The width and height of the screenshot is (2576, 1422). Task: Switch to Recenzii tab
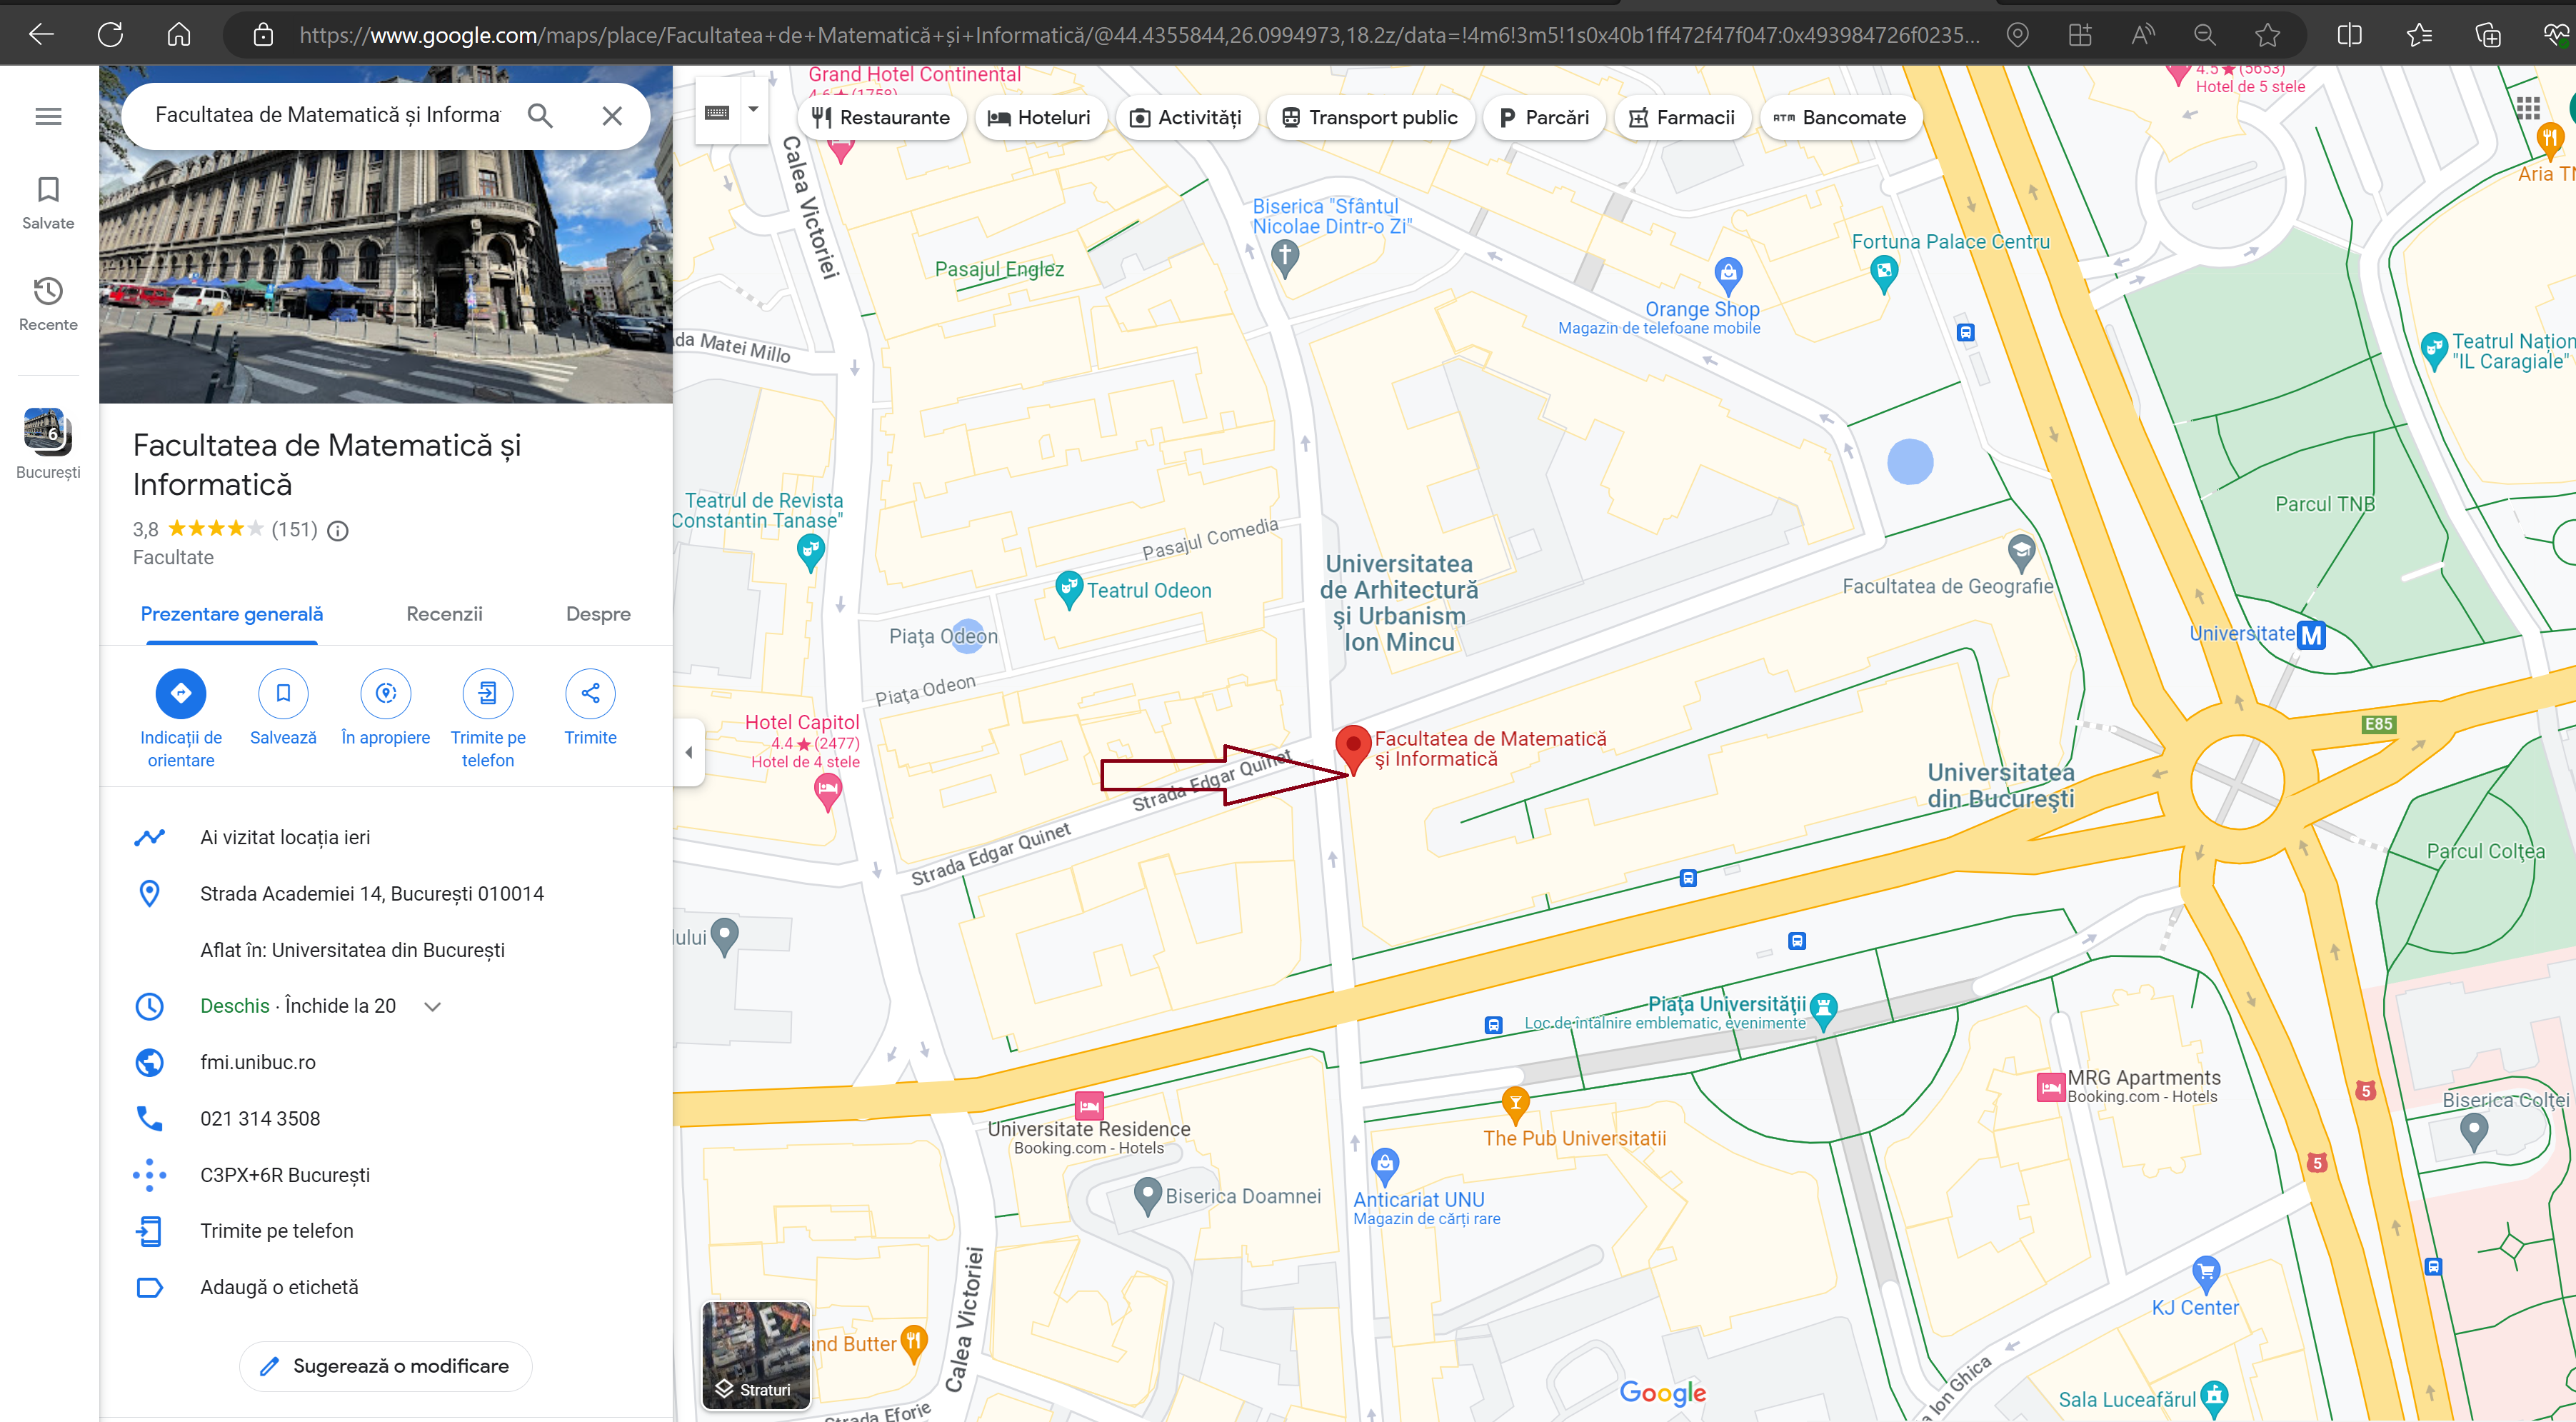click(x=444, y=614)
